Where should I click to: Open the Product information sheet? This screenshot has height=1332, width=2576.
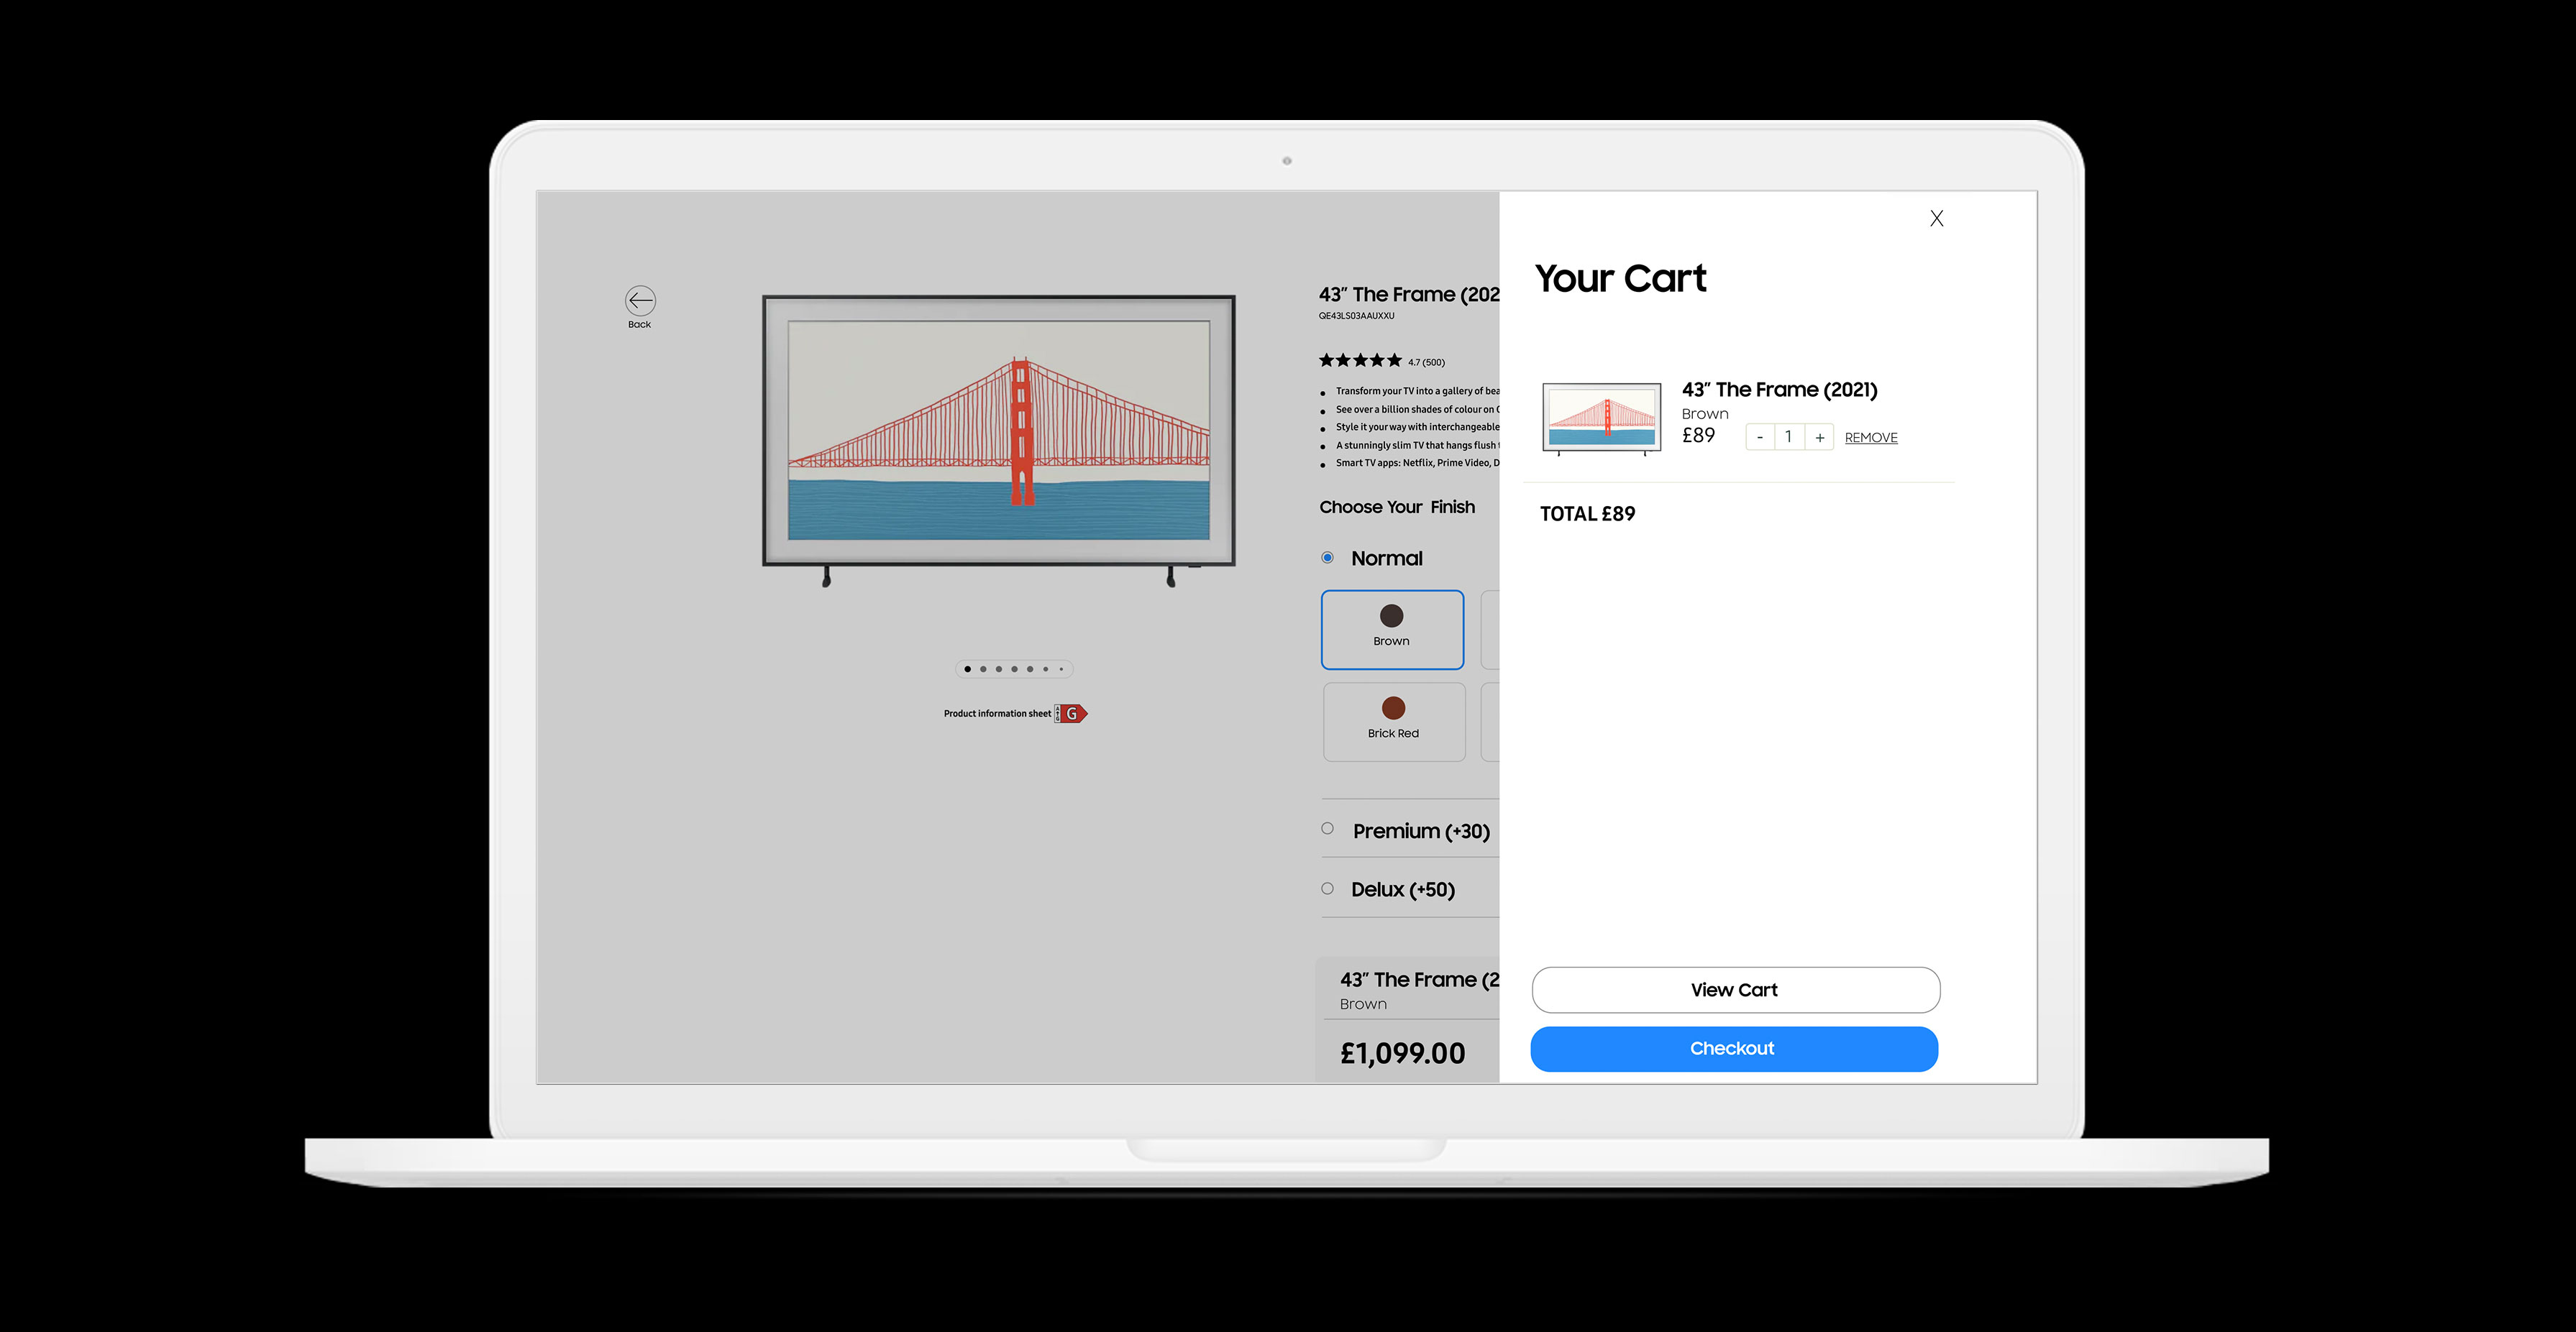[x=997, y=714]
